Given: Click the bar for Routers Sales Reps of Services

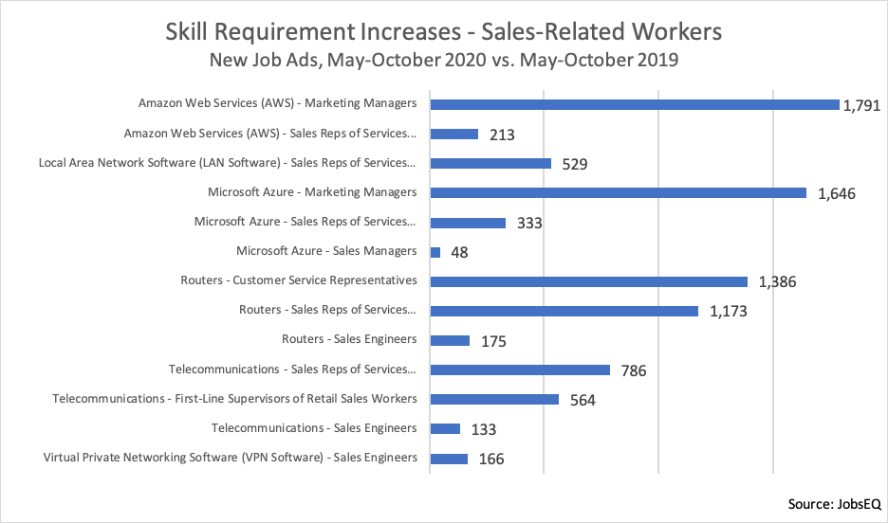Looking at the screenshot, I should click(x=564, y=311).
